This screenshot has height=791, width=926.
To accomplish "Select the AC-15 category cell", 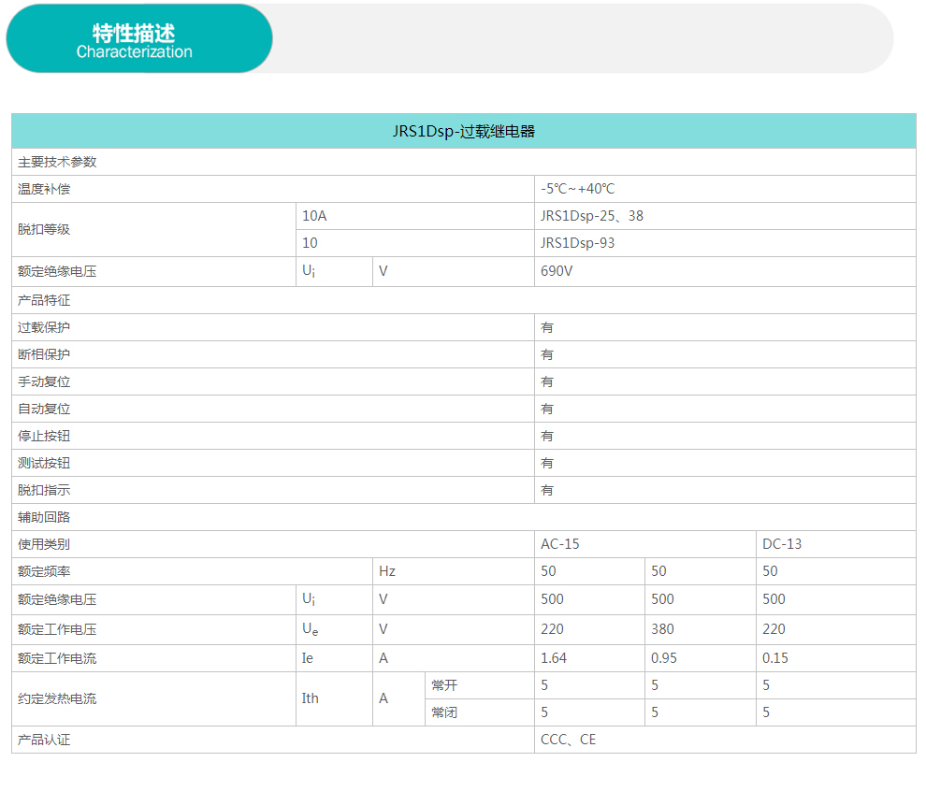I will (x=644, y=544).
